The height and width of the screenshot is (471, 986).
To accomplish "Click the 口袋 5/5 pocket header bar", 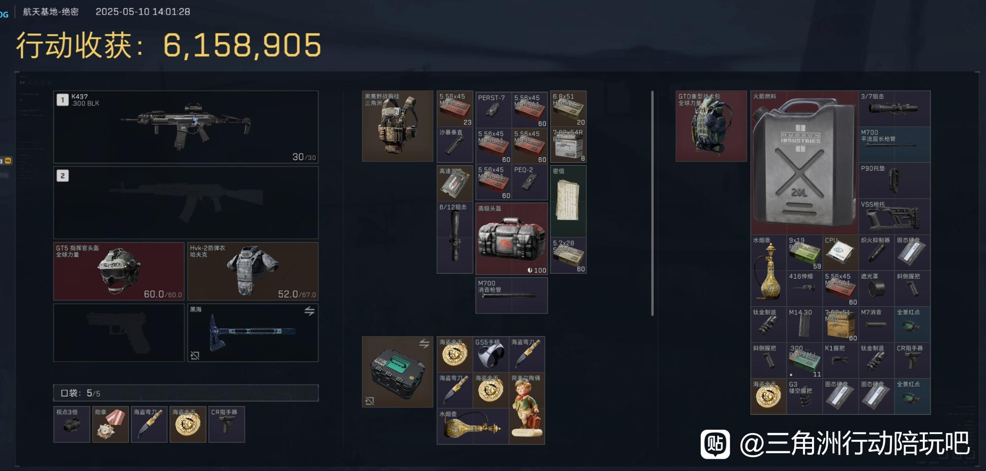I will (186, 393).
